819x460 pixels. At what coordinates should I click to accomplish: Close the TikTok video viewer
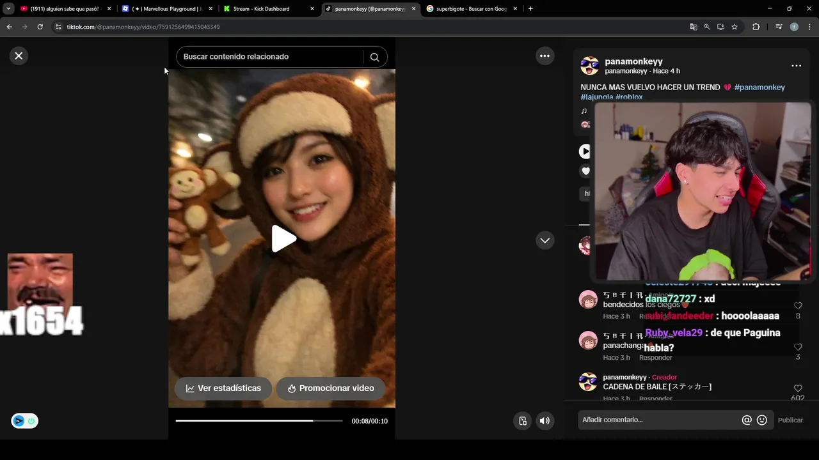[x=19, y=56]
